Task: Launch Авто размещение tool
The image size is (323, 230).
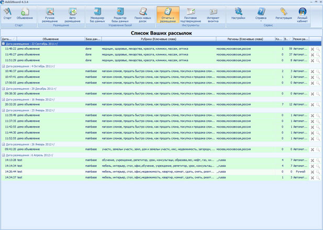Action: click(x=73, y=15)
